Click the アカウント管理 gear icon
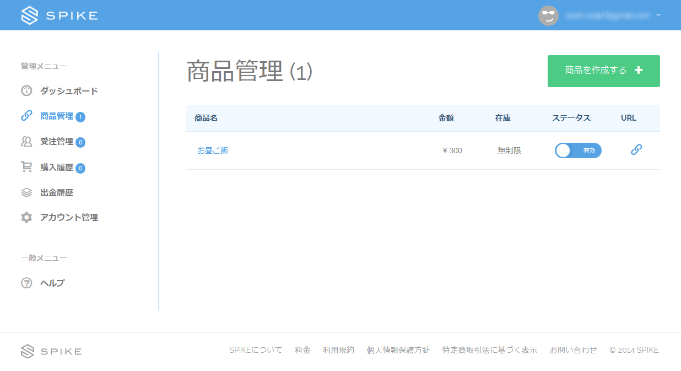The height and width of the screenshot is (371, 681). pos(26,217)
